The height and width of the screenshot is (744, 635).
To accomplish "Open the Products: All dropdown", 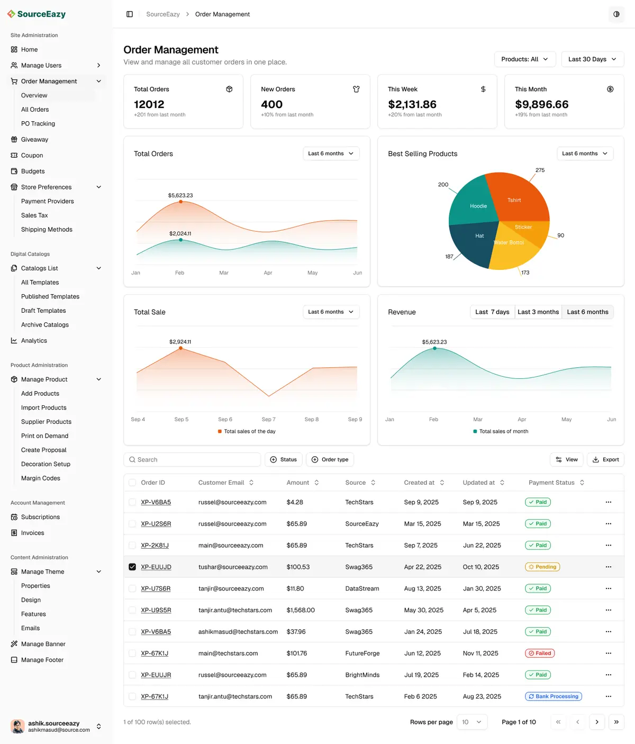I will [x=525, y=59].
